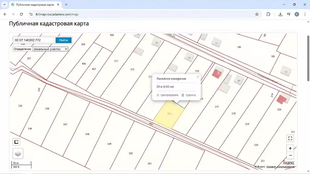Image resolution: width=310 pixels, height=174 pixels.
Task: Open Условия использования link
Action: [x=280, y=166]
